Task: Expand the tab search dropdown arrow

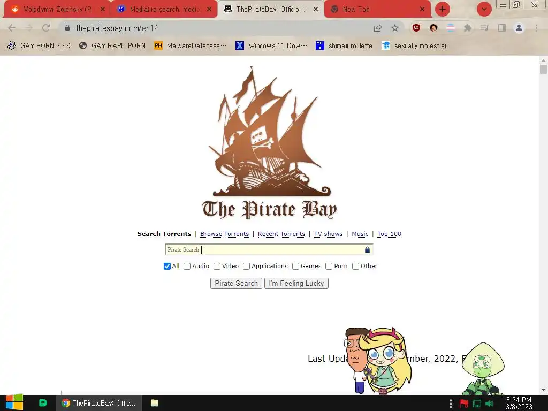Action: tap(484, 9)
